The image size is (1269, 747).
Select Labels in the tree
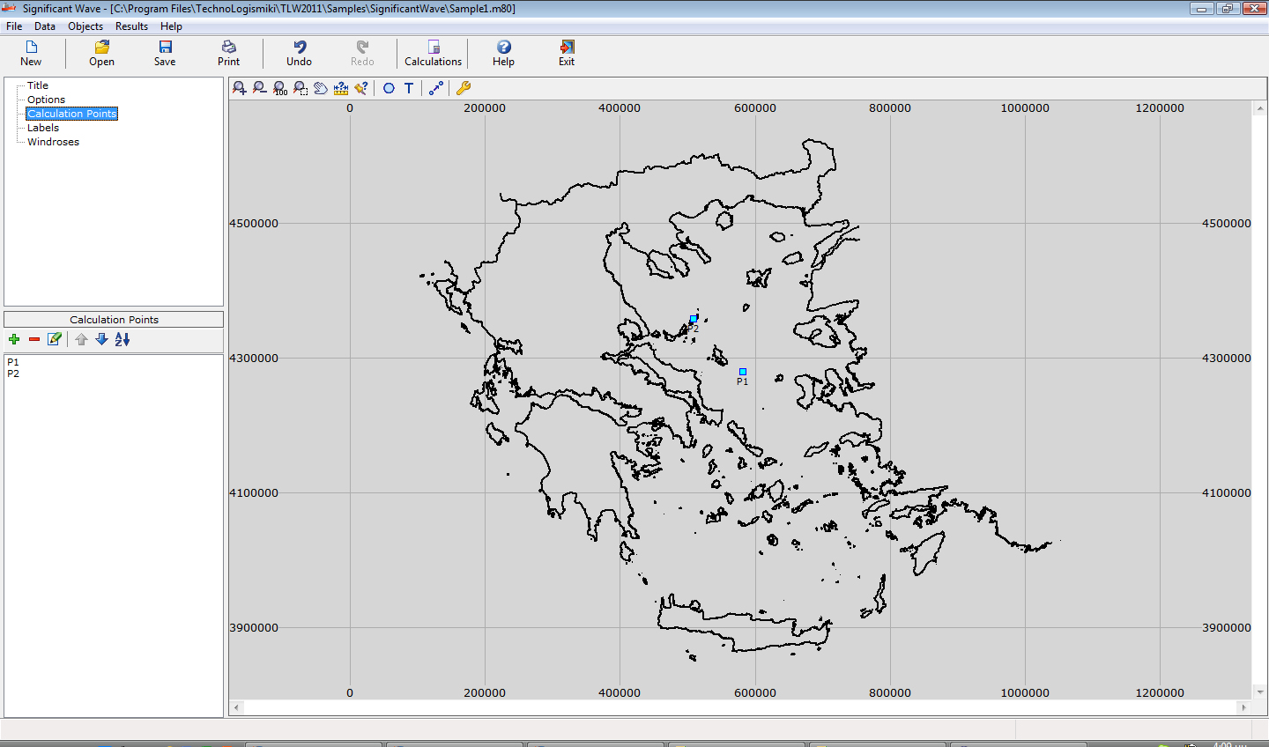pos(43,128)
